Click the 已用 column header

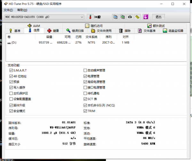pos(77,37)
